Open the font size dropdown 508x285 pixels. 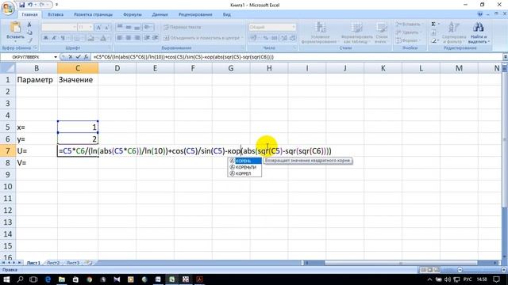(x=90, y=27)
